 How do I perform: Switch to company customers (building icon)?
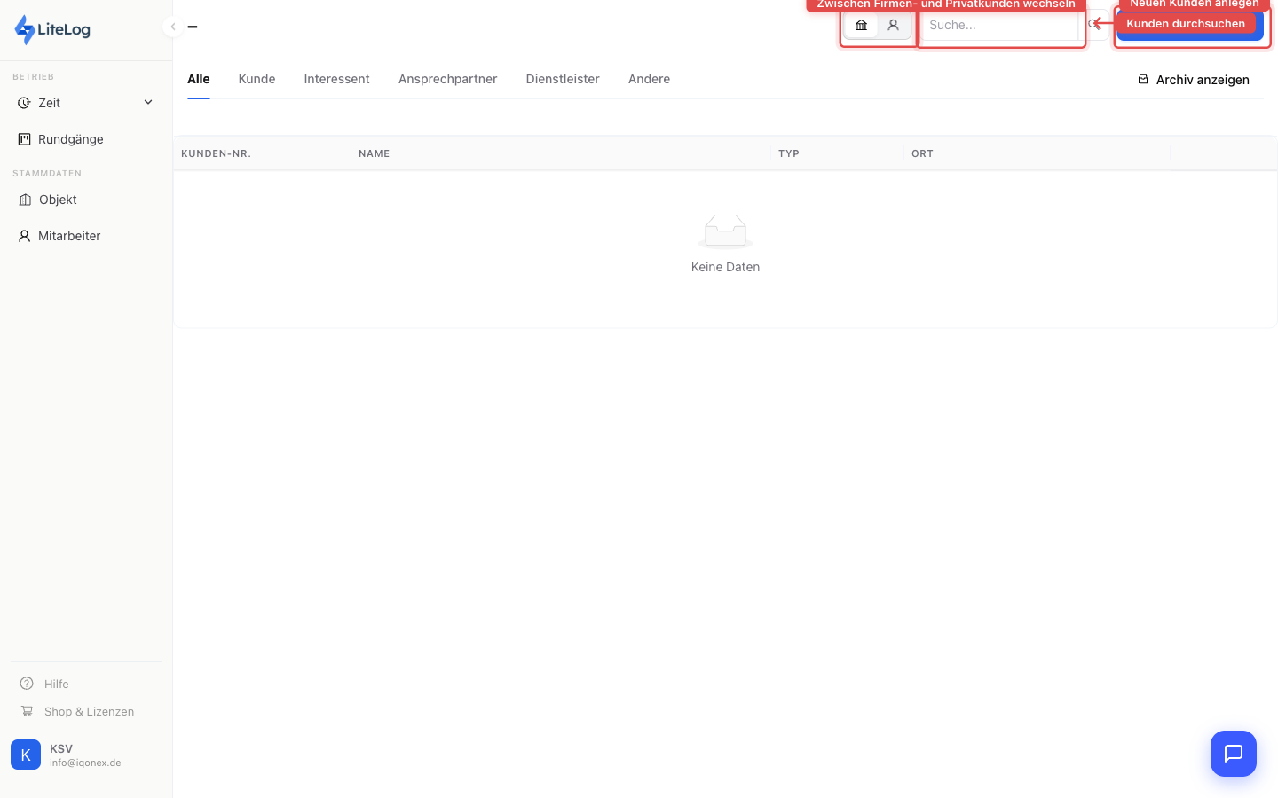pos(861,26)
